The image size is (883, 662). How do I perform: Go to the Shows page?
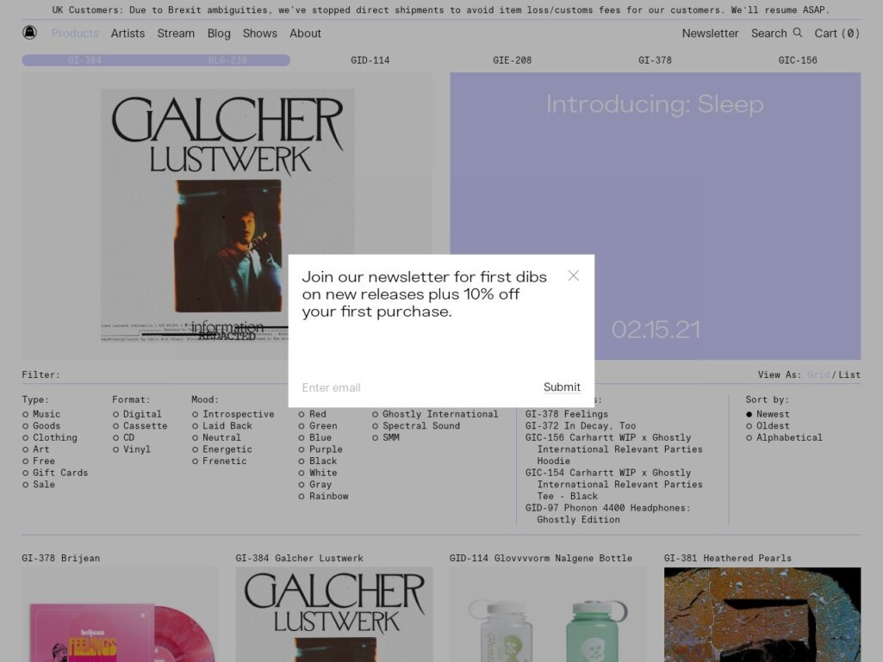point(259,33)
